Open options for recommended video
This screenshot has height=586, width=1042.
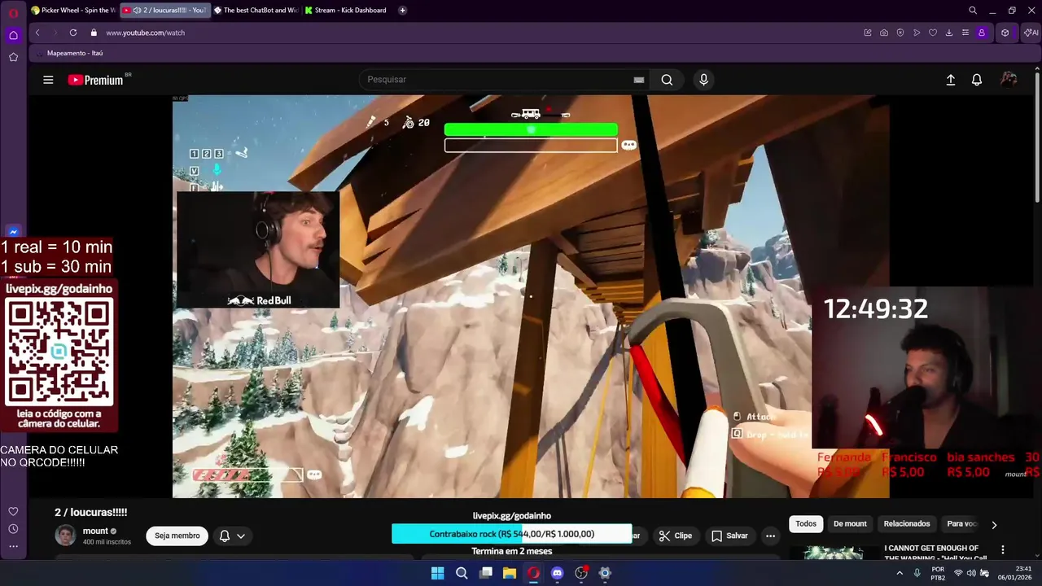click(1003, 549)
